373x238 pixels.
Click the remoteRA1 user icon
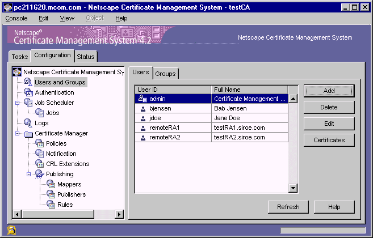[143, 128]
